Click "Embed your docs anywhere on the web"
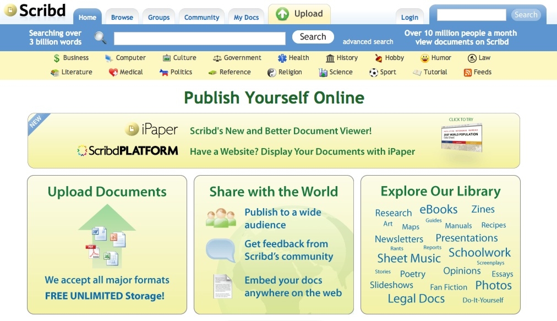This screenshot has width=557, height=321. [293, 286]
